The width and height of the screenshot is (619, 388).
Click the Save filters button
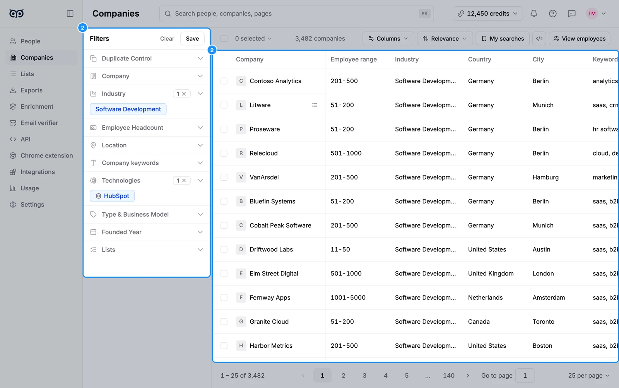pyautogui.click(x=192, y=39)
